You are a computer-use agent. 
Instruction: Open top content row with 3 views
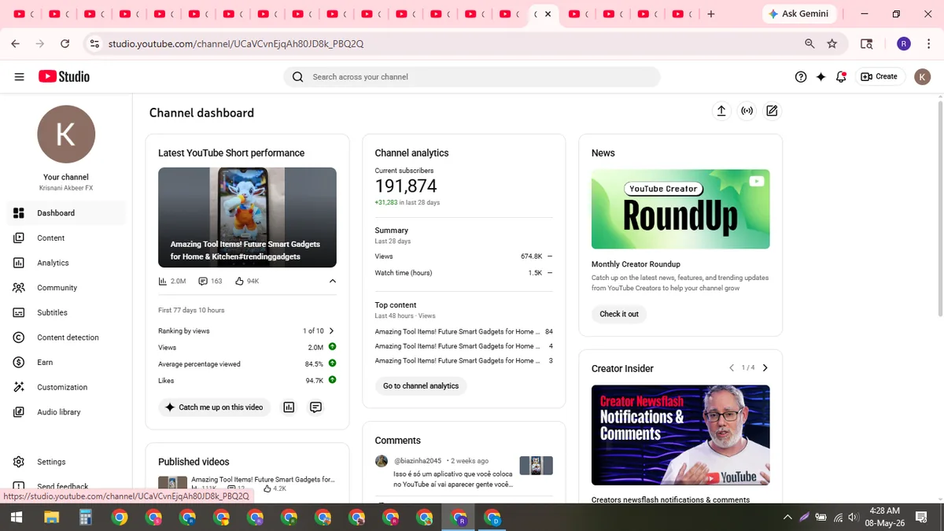point(464,361)
